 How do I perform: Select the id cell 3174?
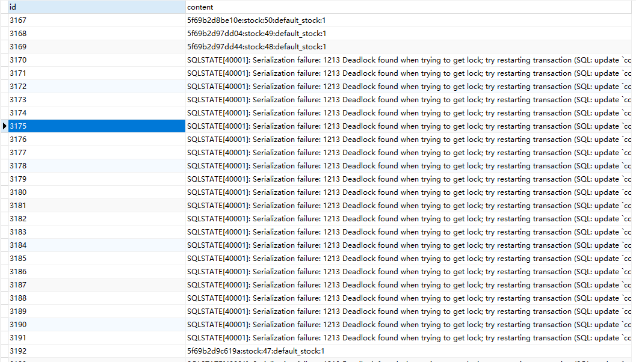pos(96,113)
